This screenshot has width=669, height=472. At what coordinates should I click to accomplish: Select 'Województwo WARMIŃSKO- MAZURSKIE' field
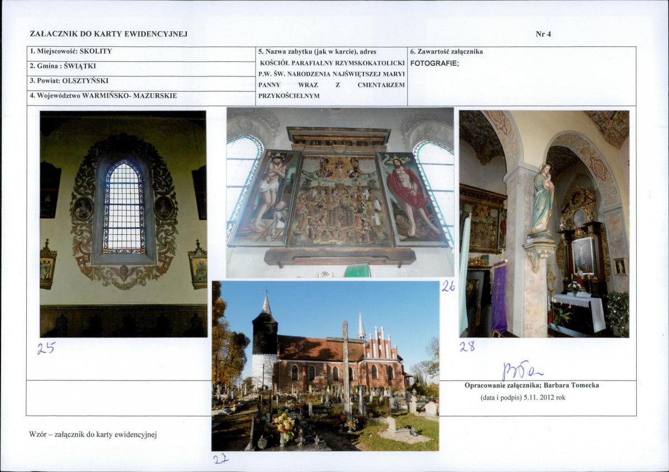tap(141, 98)
